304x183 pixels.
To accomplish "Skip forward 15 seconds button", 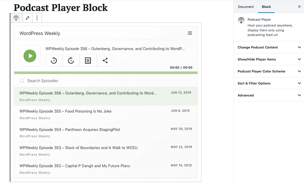I will tap(71, 60).
